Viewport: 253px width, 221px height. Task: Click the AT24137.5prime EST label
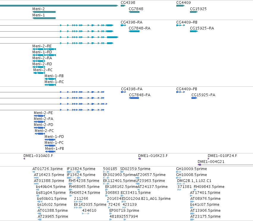[x=153, y=187]
